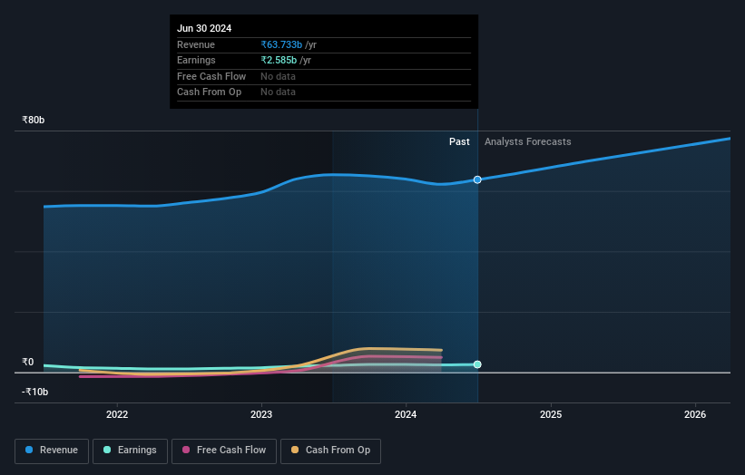This screenshot has height=475, width=745.
Task: Toggle the Free Cash Flow legend button
Action: pos(224,451)
